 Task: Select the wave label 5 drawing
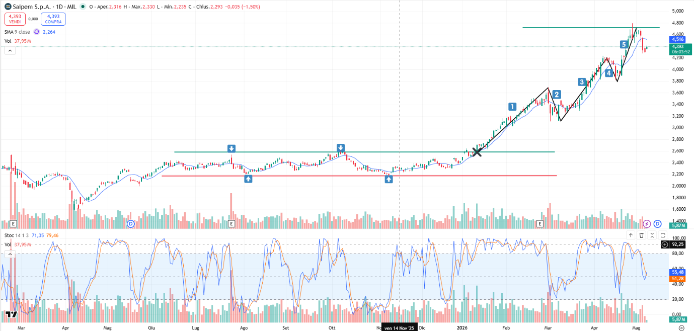[x=624, y=44]
